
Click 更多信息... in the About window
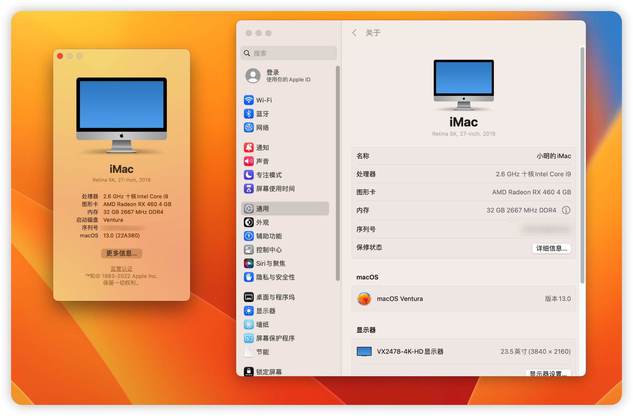(122, 253)
